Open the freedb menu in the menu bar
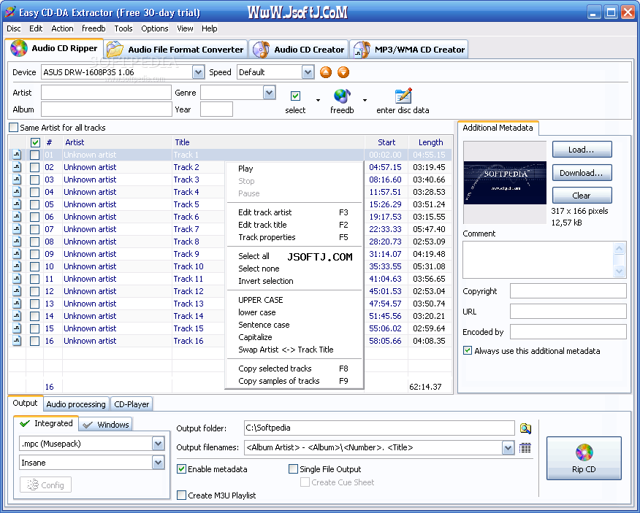 (94, 28)
